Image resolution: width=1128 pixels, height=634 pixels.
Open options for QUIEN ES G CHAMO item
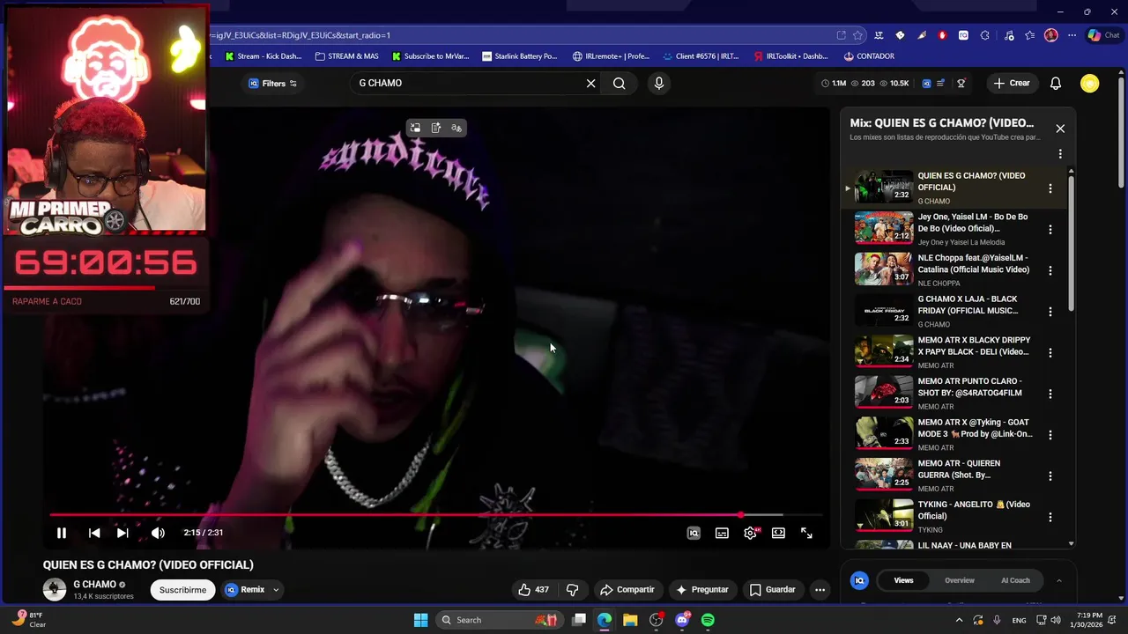pos(1050,188)
